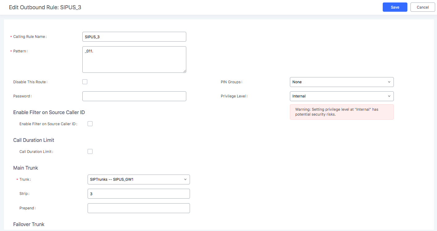Click the 'Privilege Level' label
This screenshot has width=437, height=231.
click(234, 96)
